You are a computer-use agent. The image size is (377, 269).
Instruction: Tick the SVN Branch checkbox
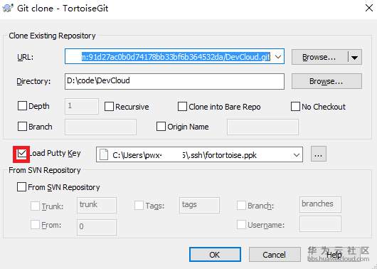tap(241, 206)
